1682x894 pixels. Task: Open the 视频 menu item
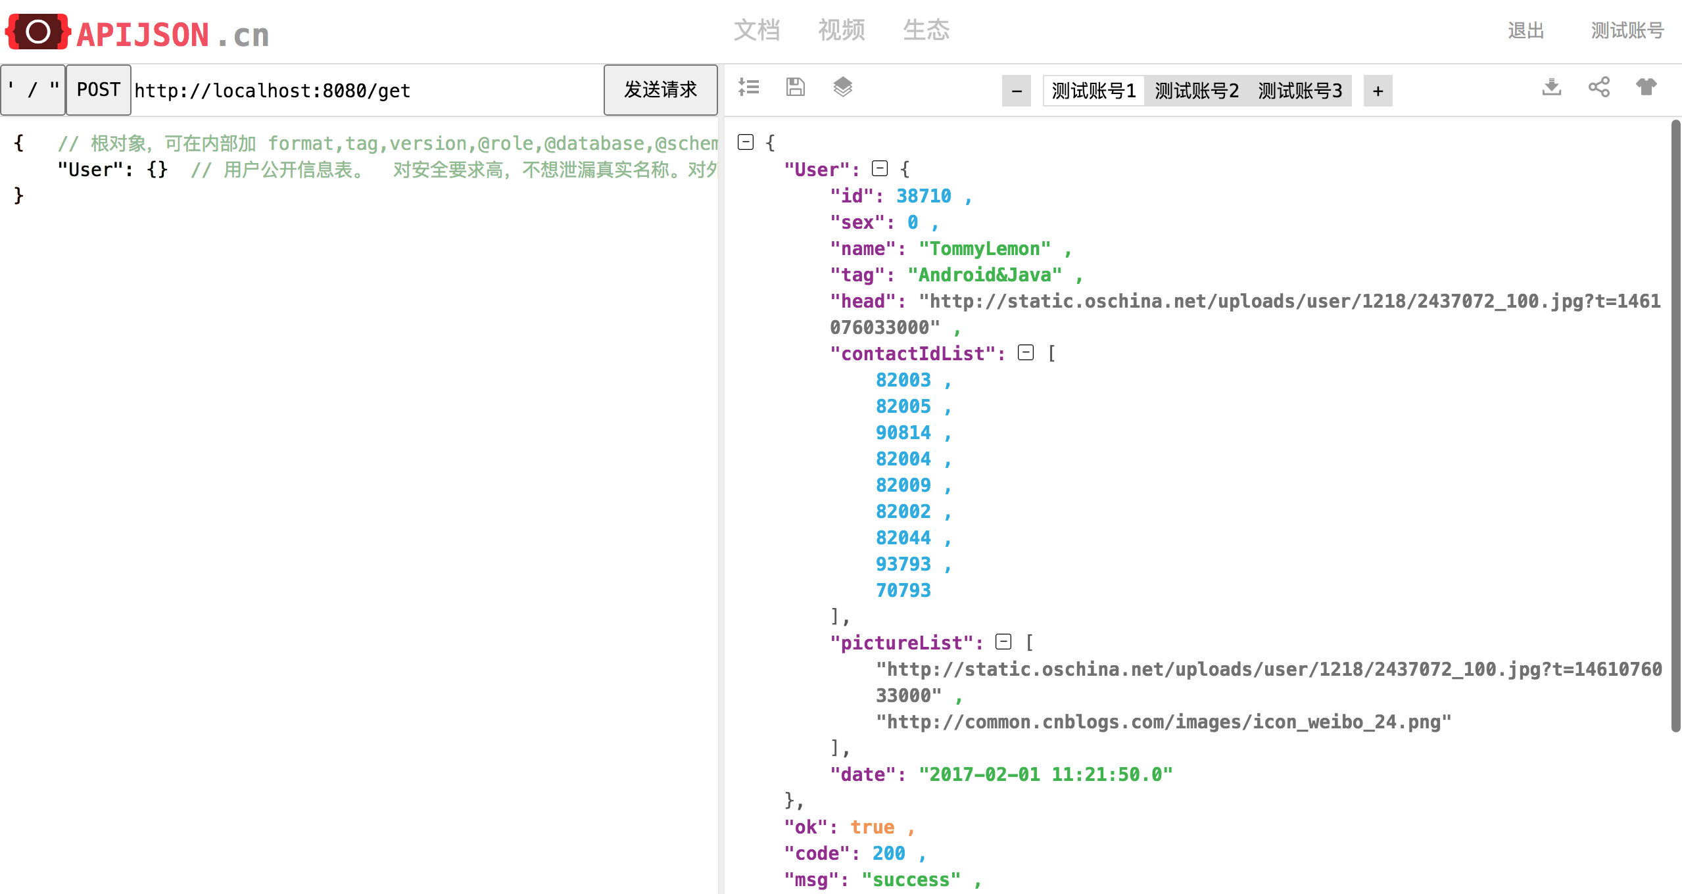click(x=842, y=30)
